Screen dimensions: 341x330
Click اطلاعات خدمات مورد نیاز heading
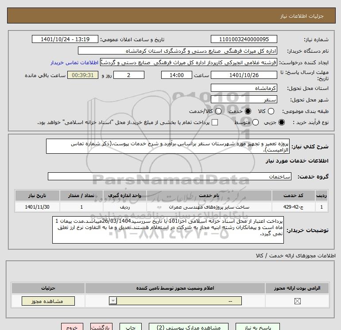(297, 161)
